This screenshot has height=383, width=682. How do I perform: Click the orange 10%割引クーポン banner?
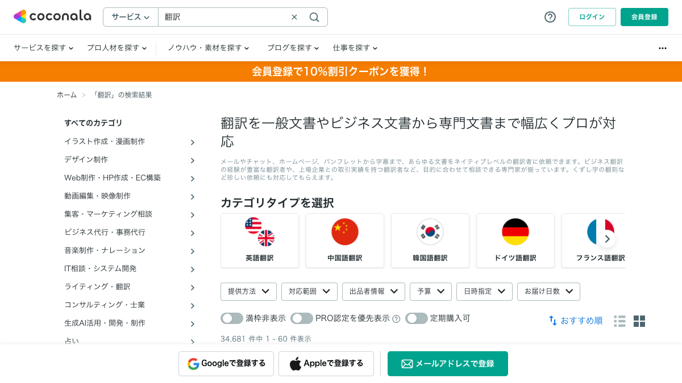[x=341, y=71]
